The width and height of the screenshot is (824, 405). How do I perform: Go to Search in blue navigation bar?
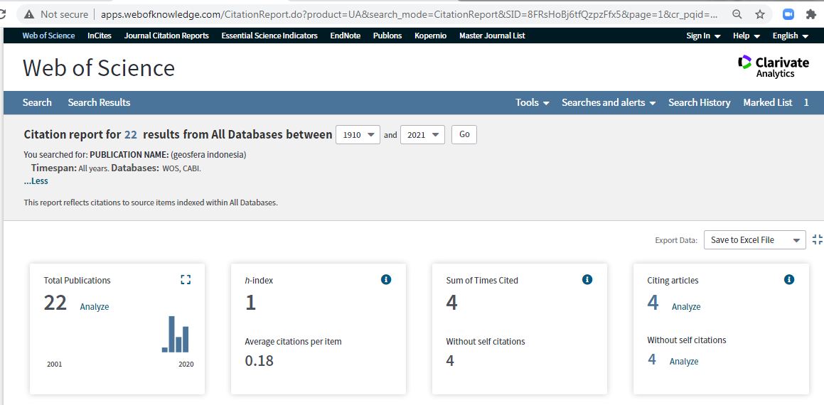click(x=37, y=102)
